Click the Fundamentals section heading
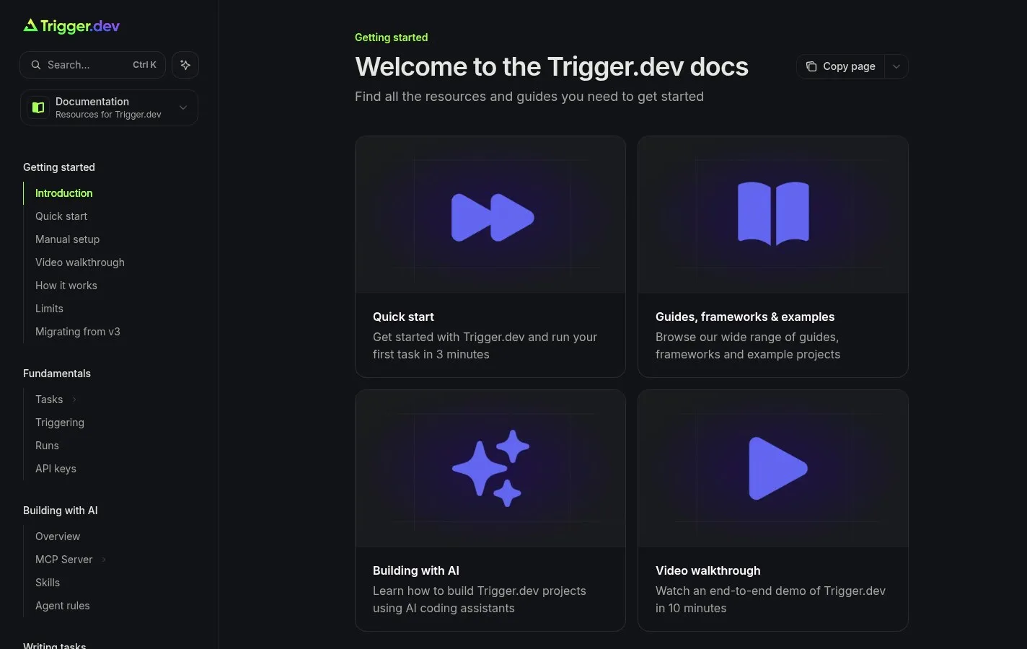The image size is (1027, 649). tap(57, 374)
